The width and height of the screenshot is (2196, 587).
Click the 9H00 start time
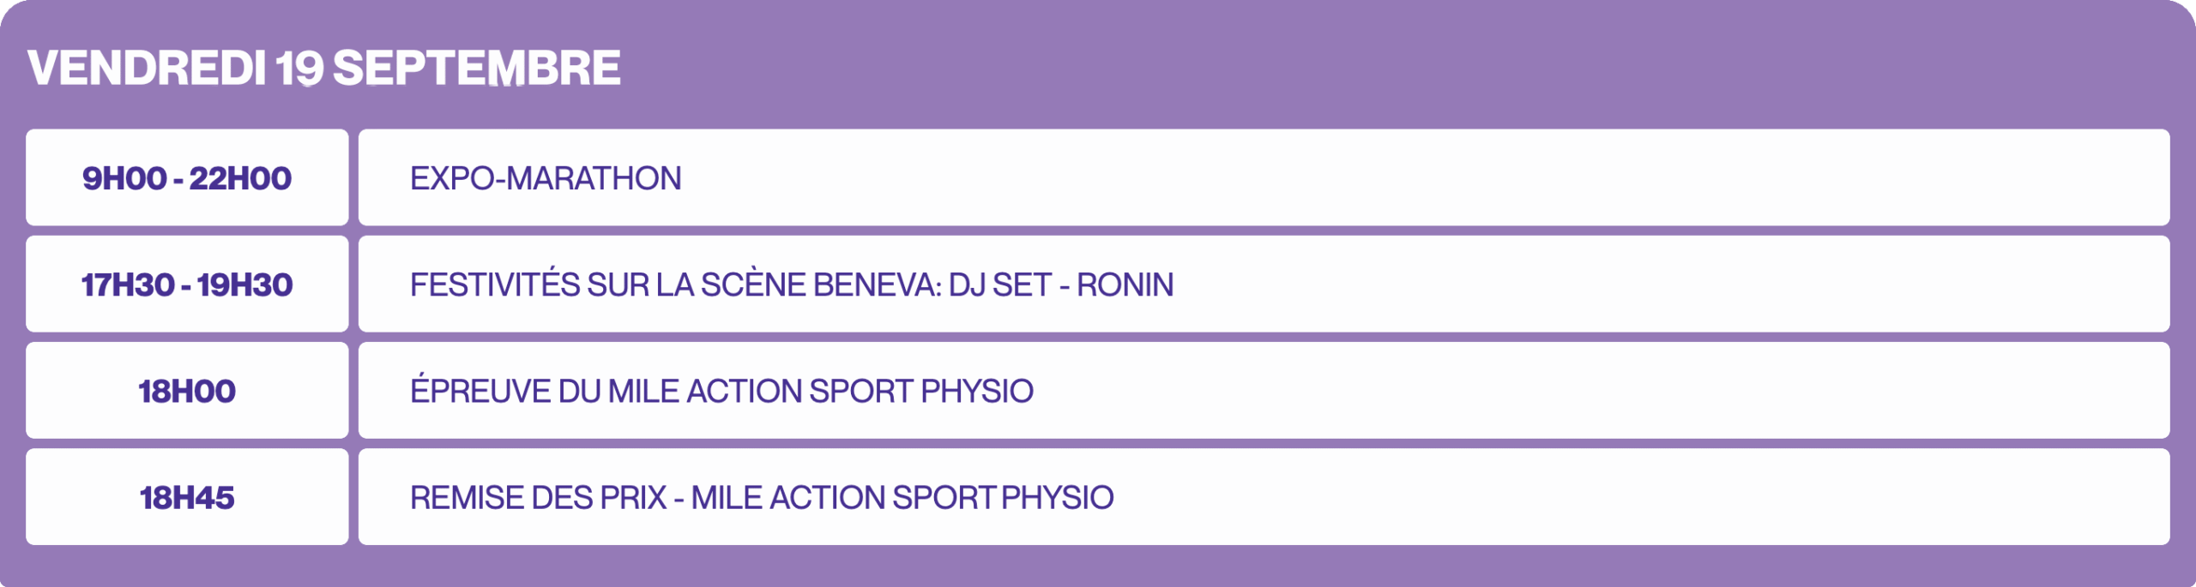pyautogui.click(x=124, y=178)
